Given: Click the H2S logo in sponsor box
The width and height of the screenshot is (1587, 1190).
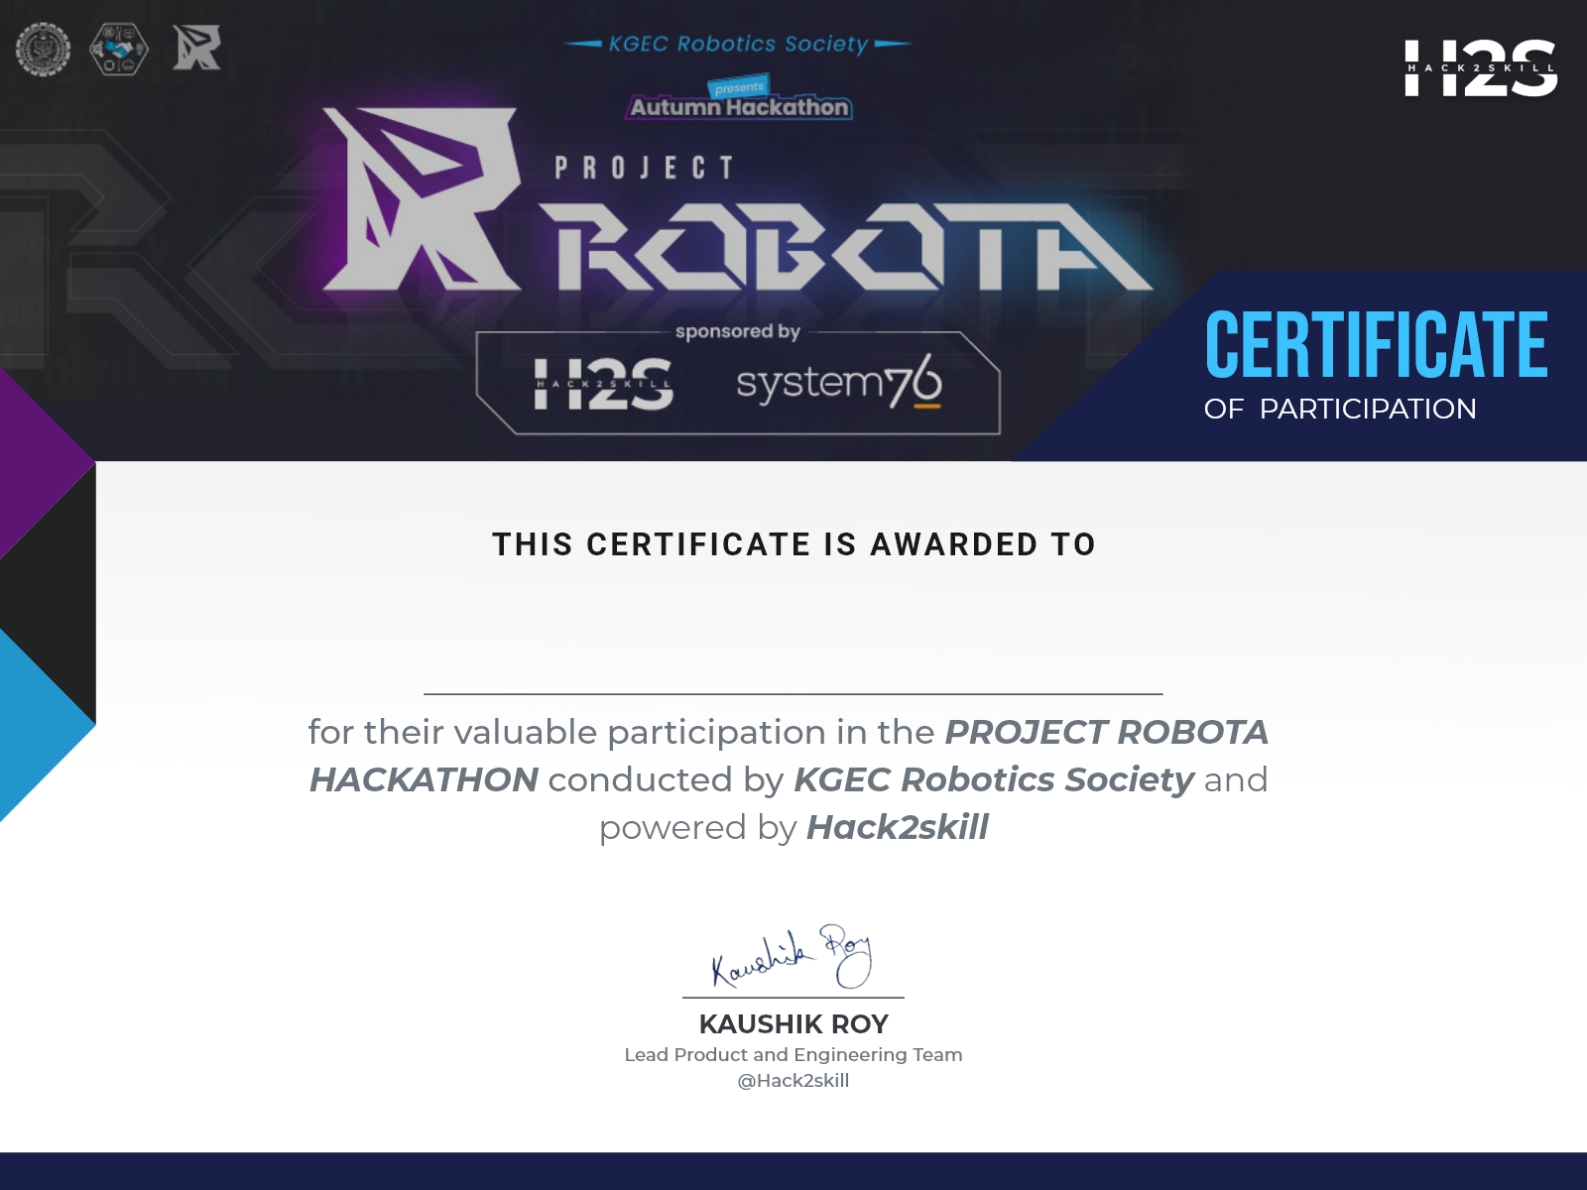Looking at the screenshot, I should click(603, 385).
